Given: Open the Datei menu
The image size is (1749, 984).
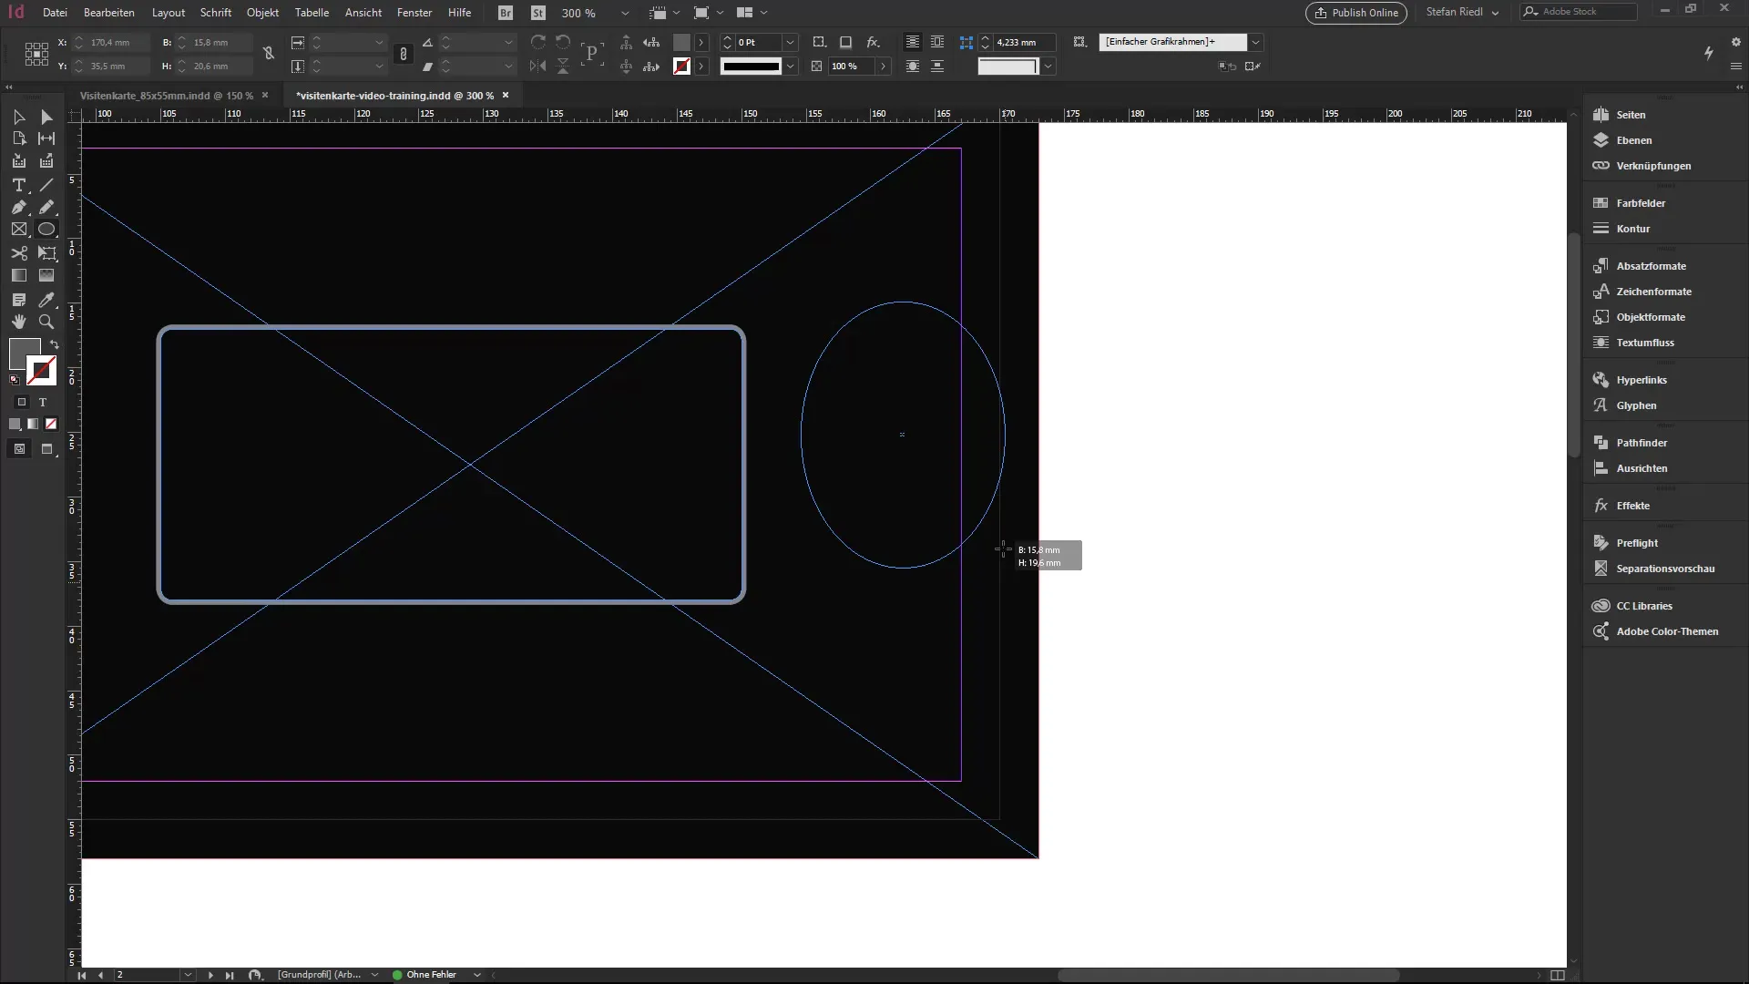Looking at the screenshot, I should click(x=55, y=13).
